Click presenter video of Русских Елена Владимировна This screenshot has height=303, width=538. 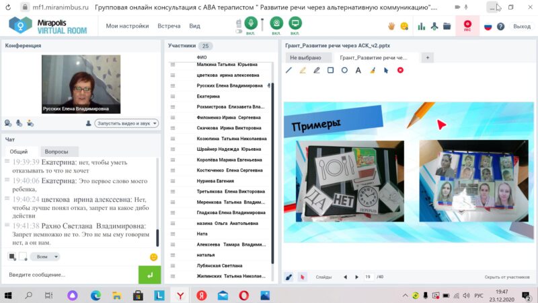(81, 84)
